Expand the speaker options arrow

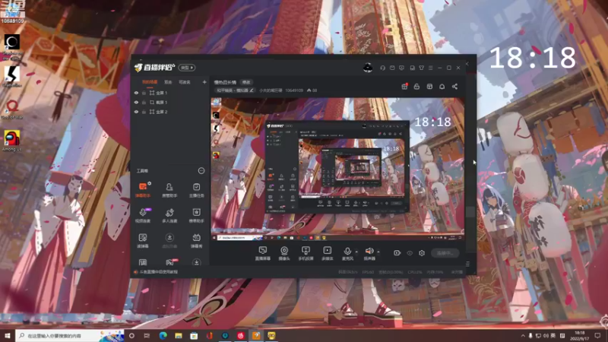coord(378,252)
